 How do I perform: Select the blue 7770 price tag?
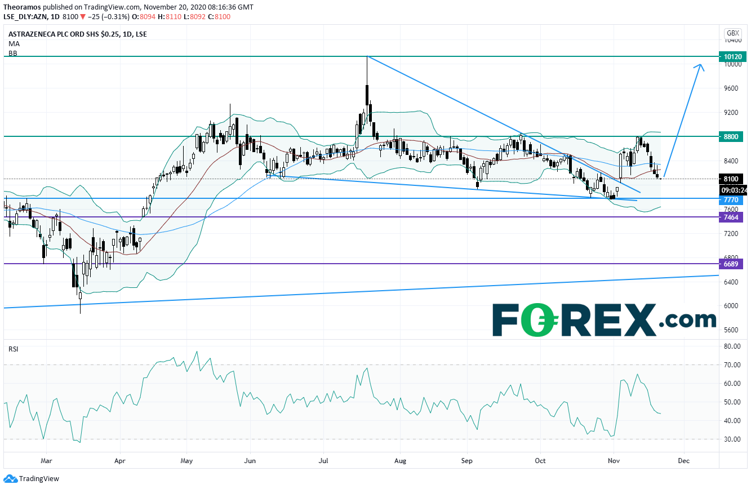[732, 200]
